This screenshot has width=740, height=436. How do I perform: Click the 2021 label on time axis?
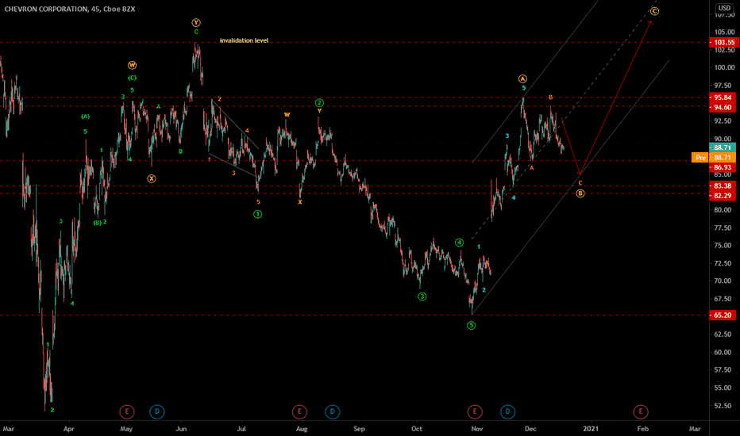click(591, 428)
